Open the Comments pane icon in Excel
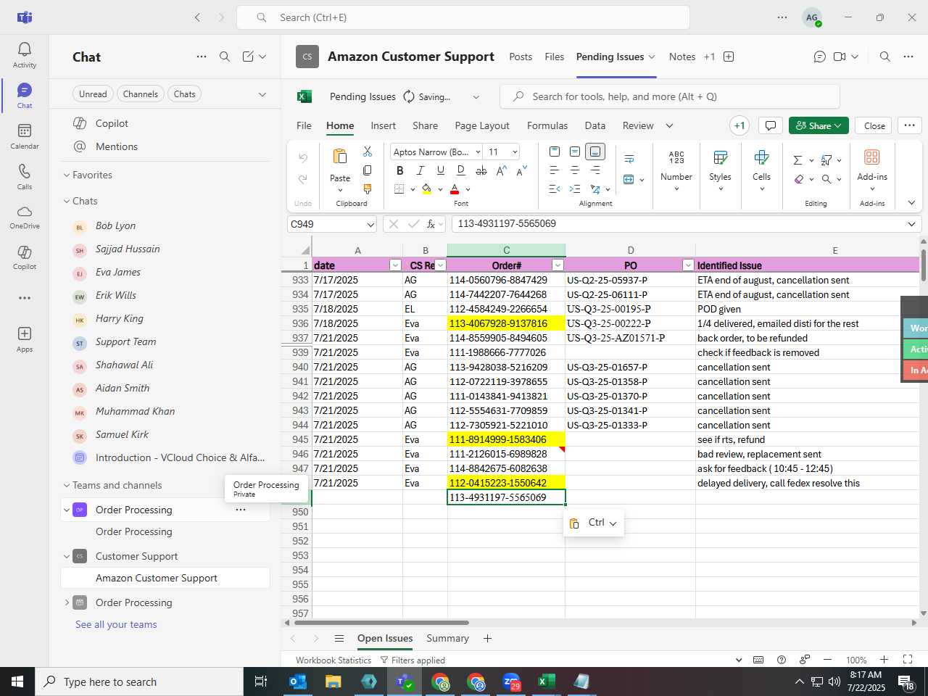The width and height of the screenshot is (928, 696). [x=770, y=125]
